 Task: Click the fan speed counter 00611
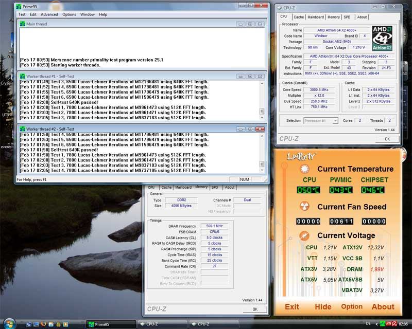pos(341,222)
